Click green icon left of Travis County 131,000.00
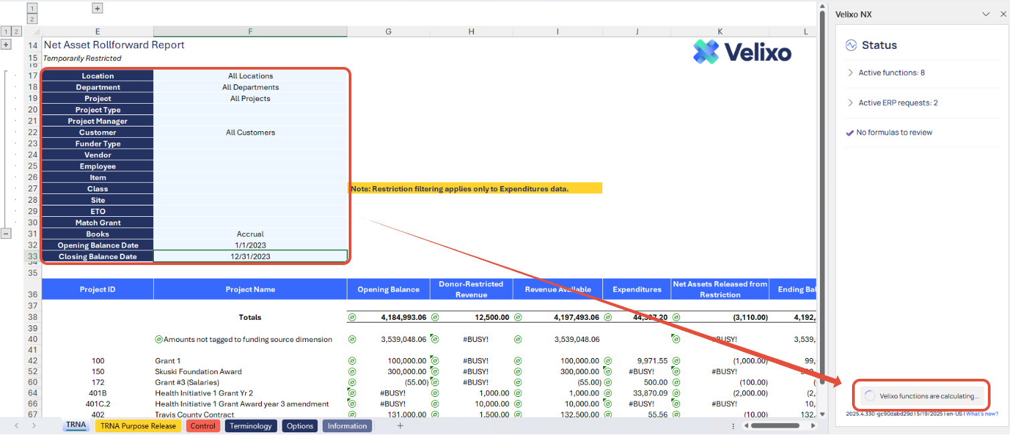Image resolution: width=1010 pixels, height=435 pixels. [x=352, y=415]
